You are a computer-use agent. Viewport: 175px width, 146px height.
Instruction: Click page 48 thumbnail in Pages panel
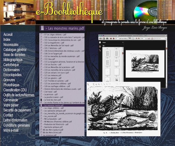[117, 53]
